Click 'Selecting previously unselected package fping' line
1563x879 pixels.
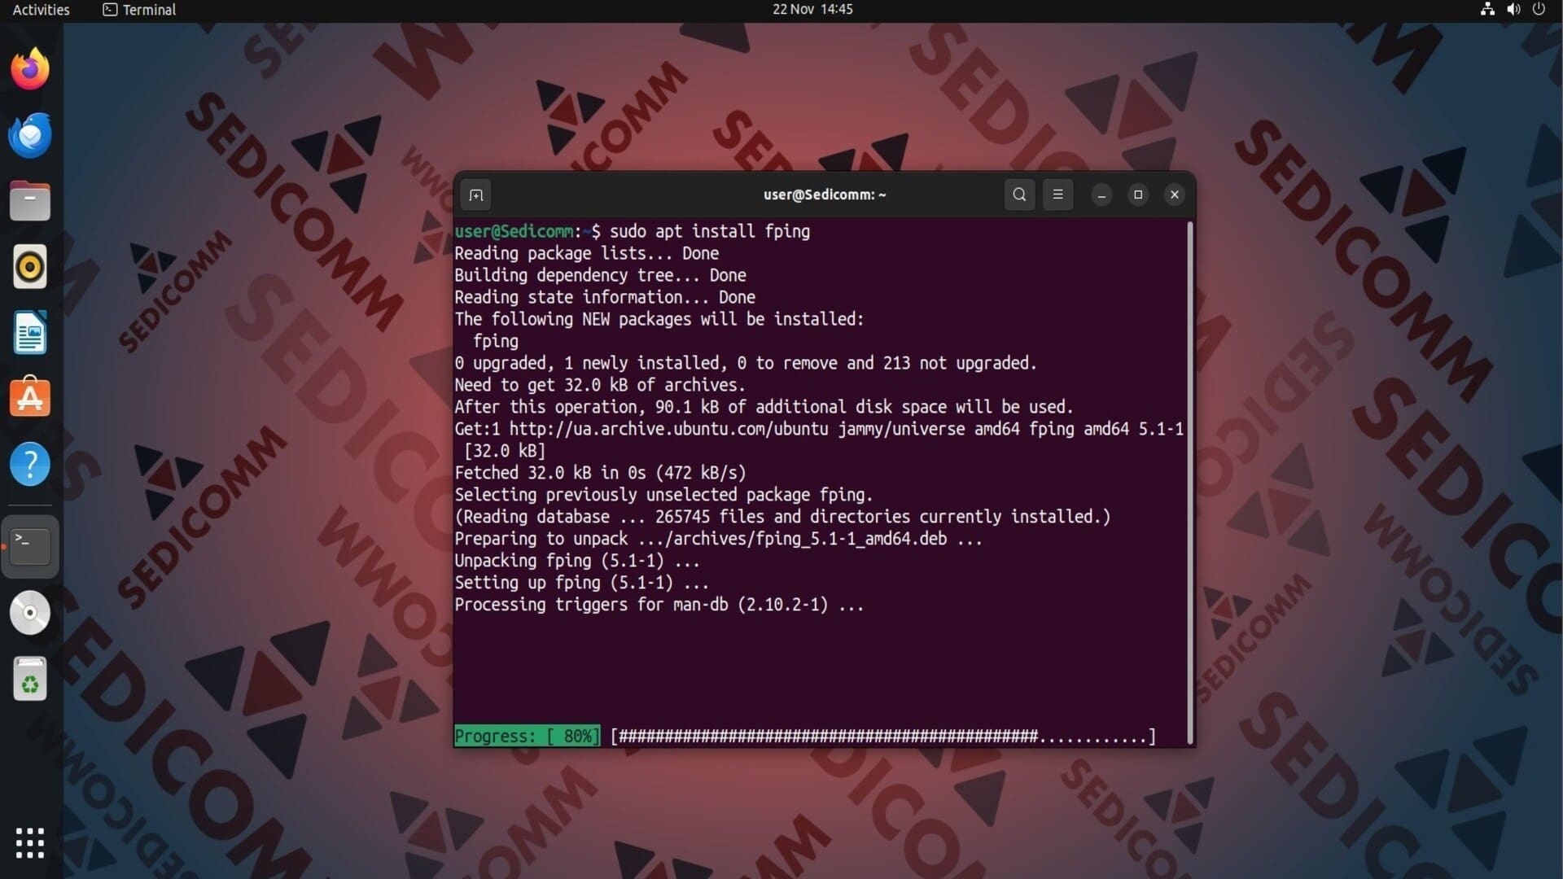(663, 495)
